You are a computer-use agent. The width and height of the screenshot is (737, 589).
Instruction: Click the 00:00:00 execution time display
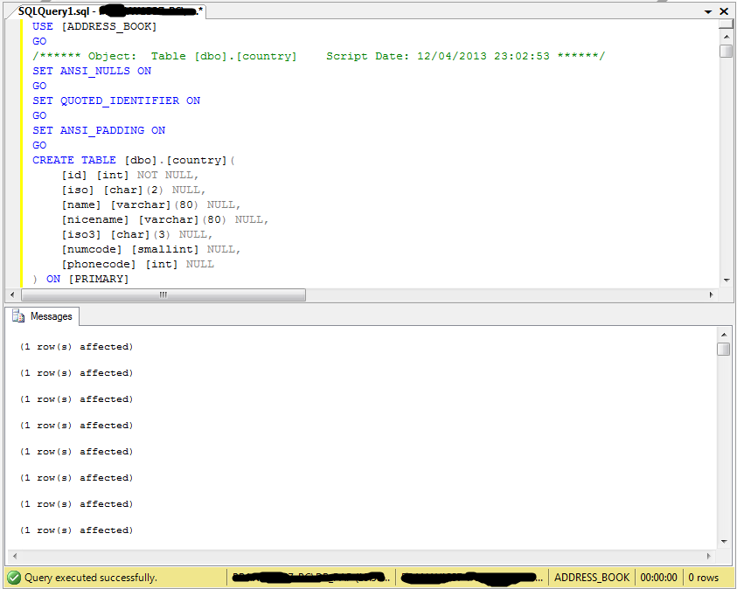coord(658,578)
